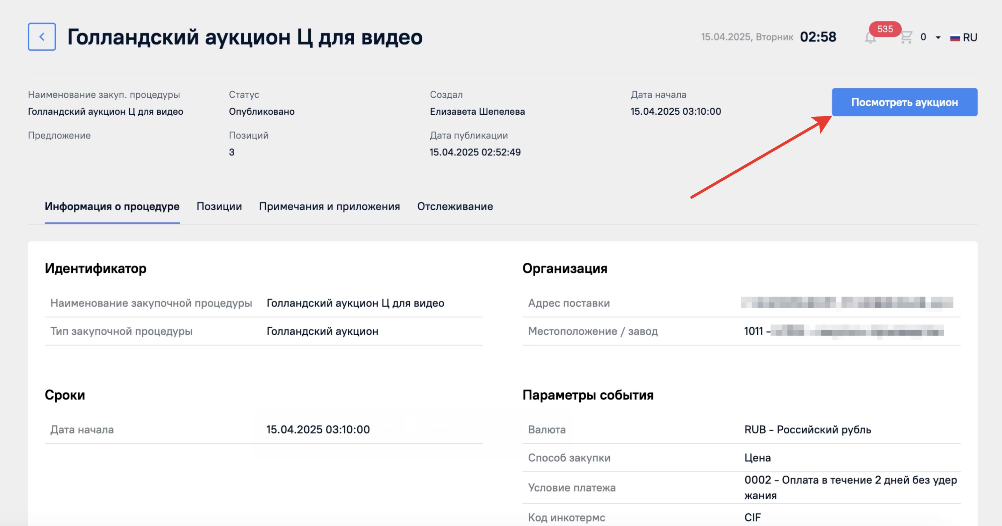This screenshot has width=1002, height=526.
Task: Expand the cart dropdown arrow
Action: (938, 37)
